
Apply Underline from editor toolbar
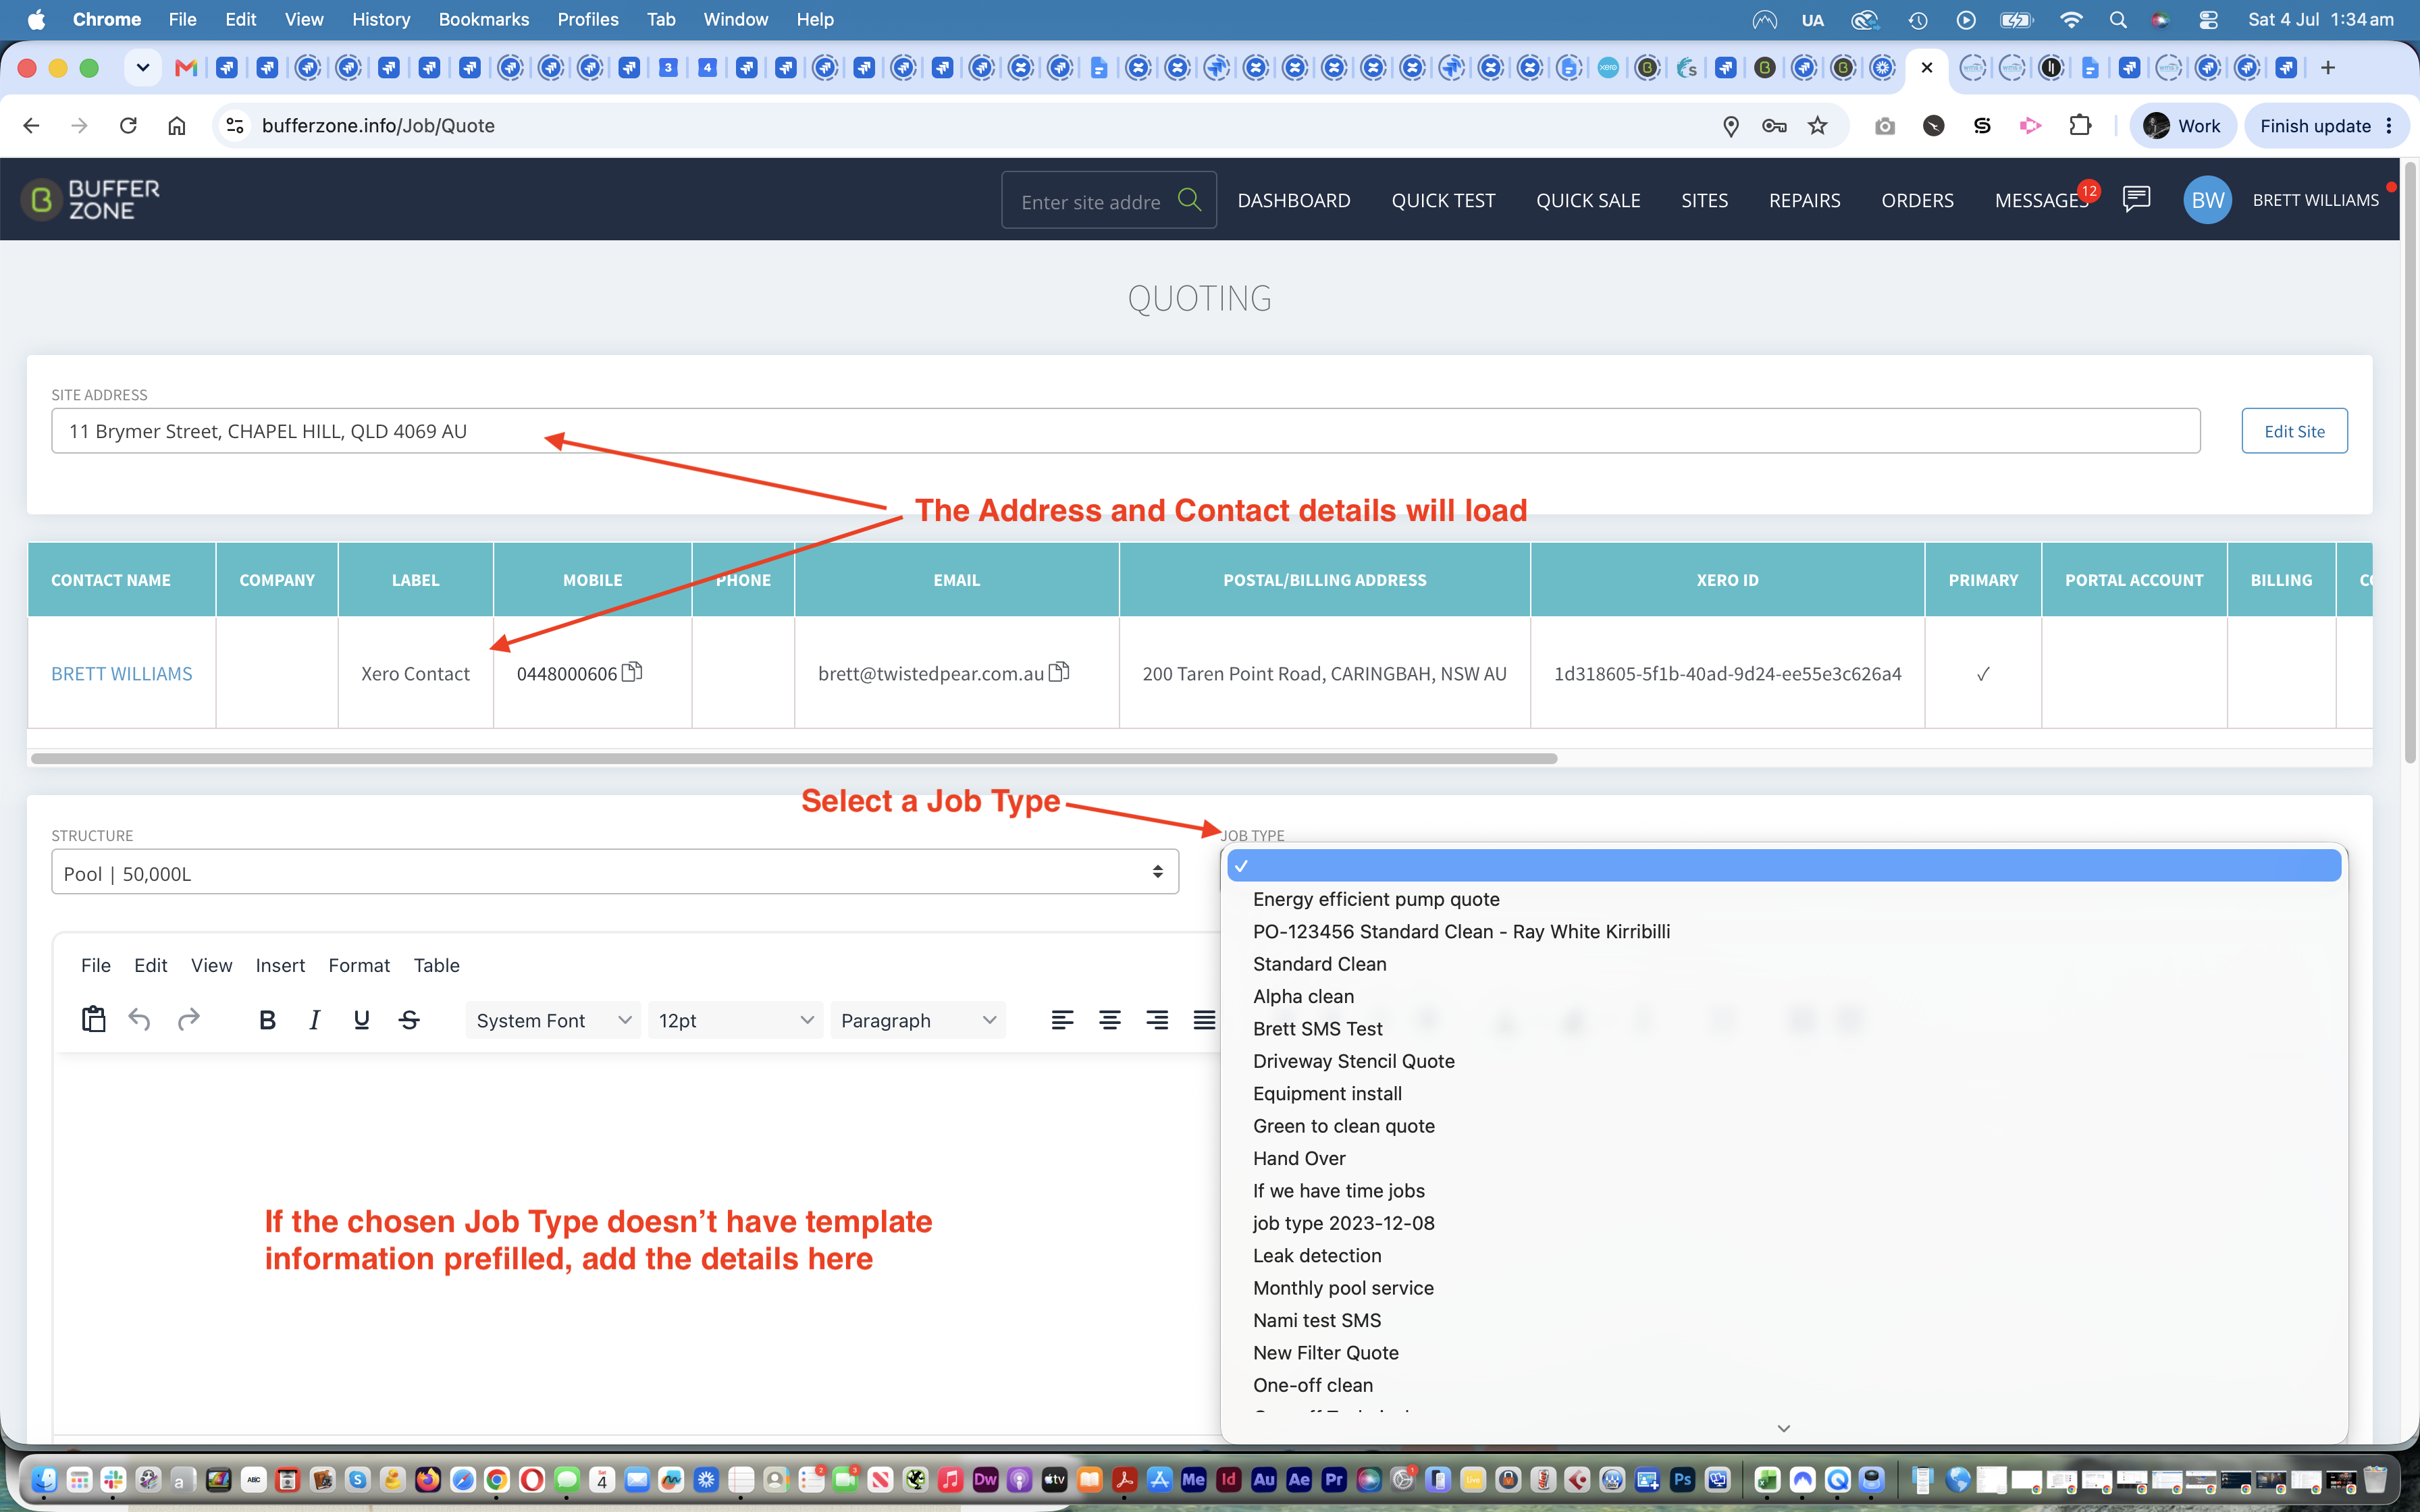tap(362, 1020)
